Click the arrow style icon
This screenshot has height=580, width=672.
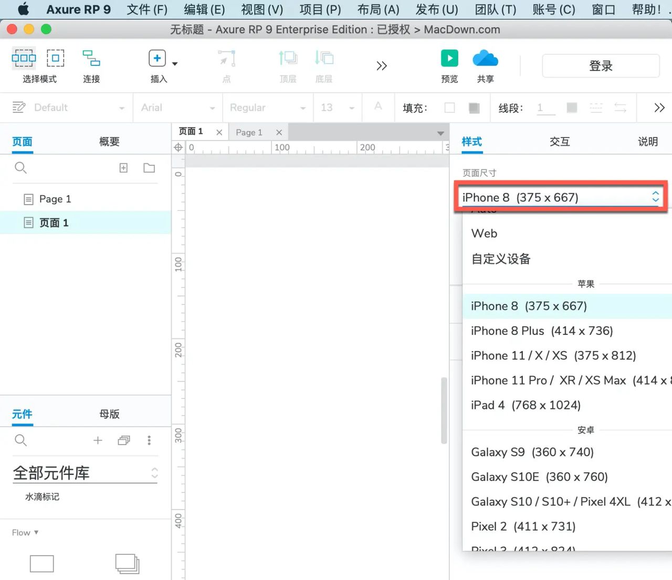click(x=621, y=108)
